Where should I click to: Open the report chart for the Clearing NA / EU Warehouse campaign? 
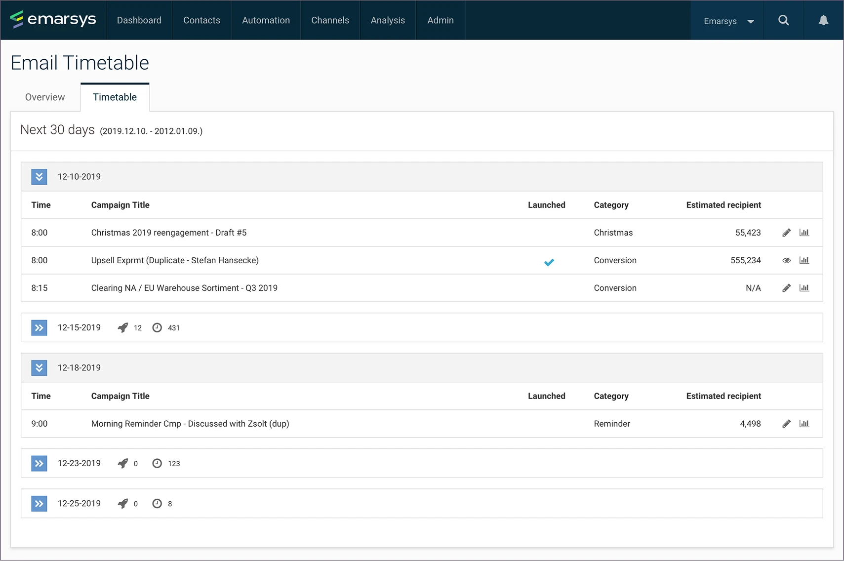(804, 288)
